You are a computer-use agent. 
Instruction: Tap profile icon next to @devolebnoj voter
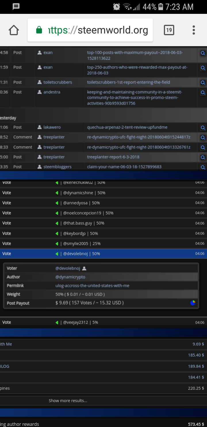84,268
